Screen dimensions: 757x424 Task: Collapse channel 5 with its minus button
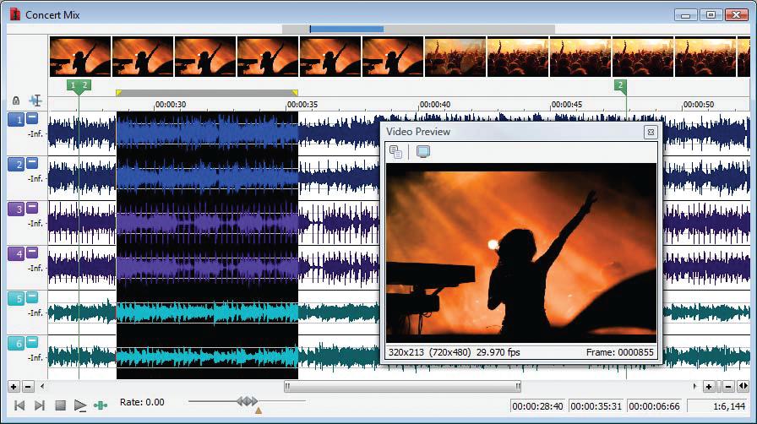click(32, 296)
